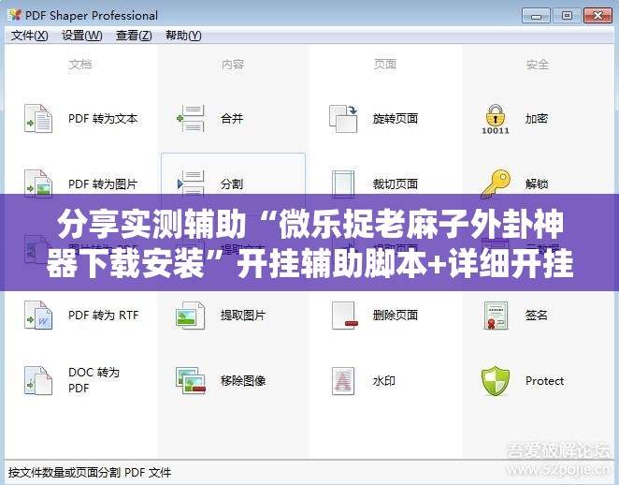619x485 pixels.
Task: Click the PDF 转为图片 icon
Action: coord(38,183)
